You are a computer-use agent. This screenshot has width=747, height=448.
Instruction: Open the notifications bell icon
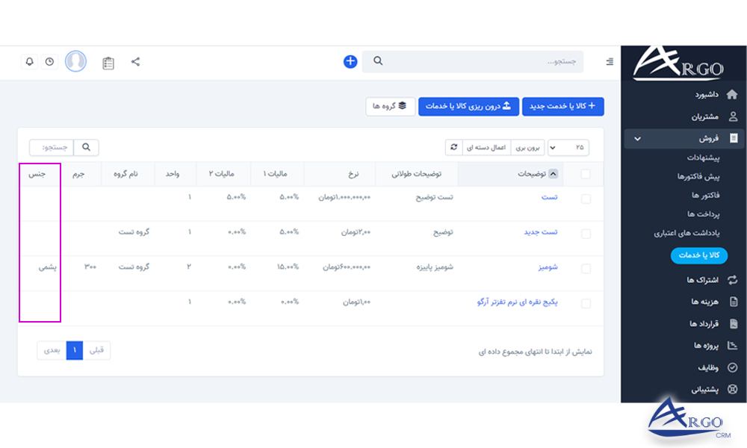coord(29,62)
